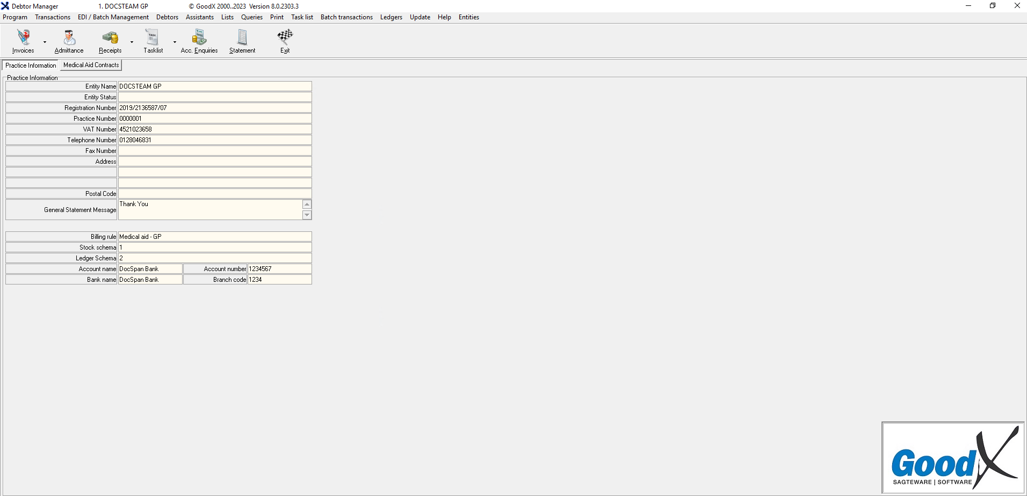Image resolution: width=1027 pixels, height=496 pixels.
Task: Open the EDI / Batch Management menu
Action: tap(113, 17)
